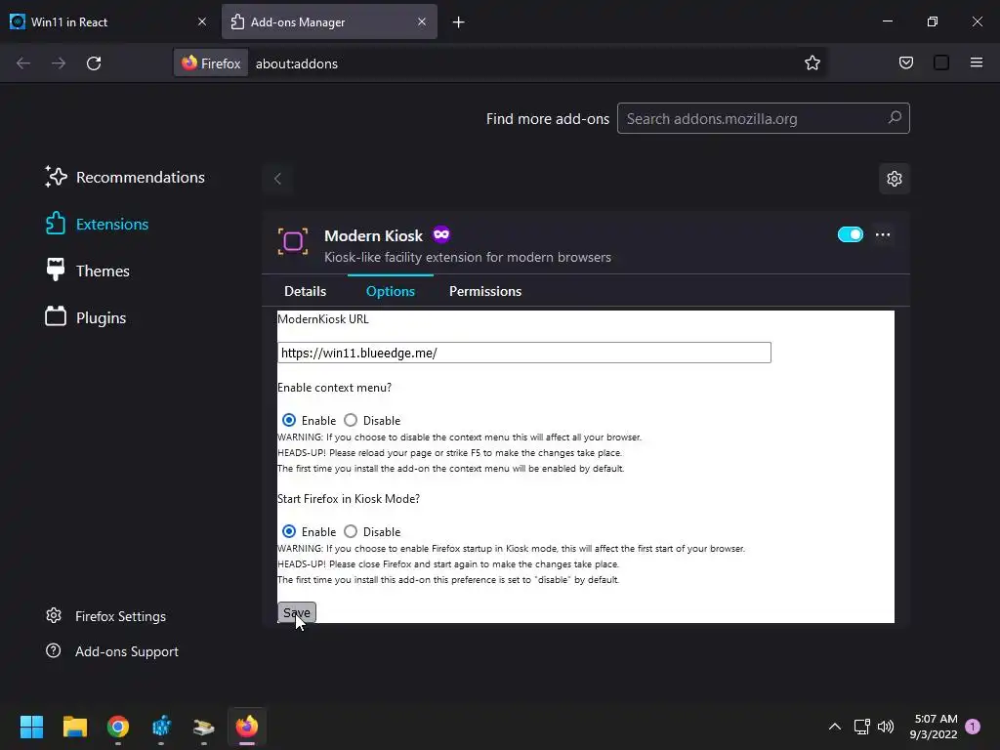Select Disable for Kiosk Mode startup
Viewport: 1000px width, 750px height.
point(351,531)
